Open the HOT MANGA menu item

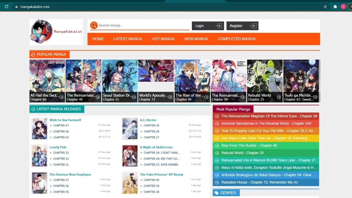point(163,39)
